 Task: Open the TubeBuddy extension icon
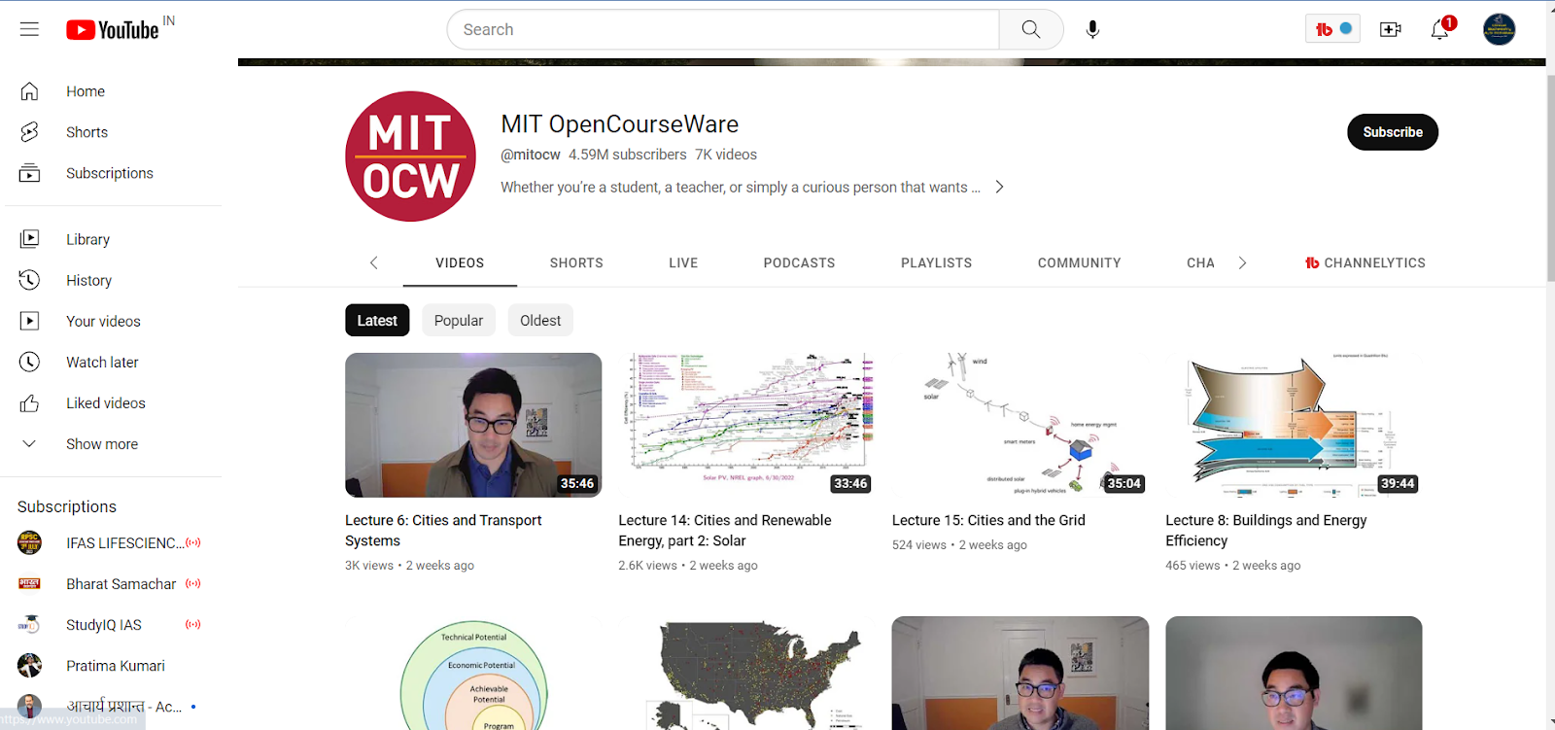click(x=1332, y=29)
